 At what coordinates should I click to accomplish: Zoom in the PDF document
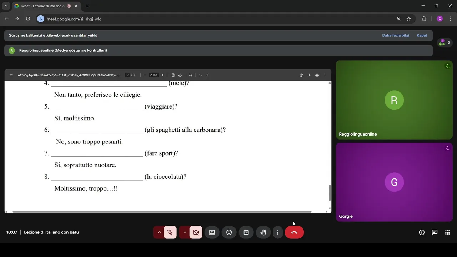pyautogui.click(x=162, y=75)
